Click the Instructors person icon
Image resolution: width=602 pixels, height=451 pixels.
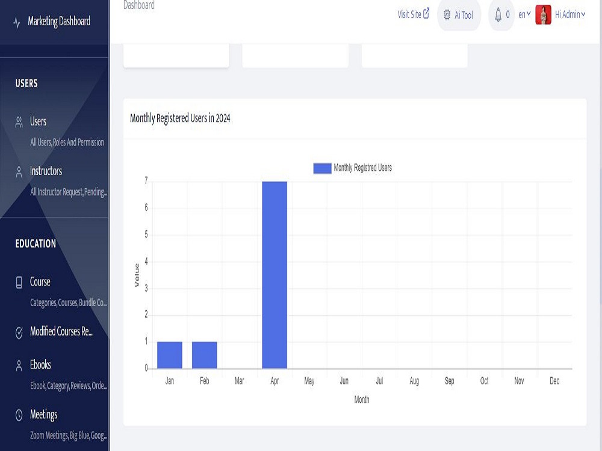[19, 172]
